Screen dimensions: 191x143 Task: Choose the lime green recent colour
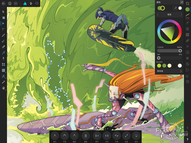coord(159,65)
